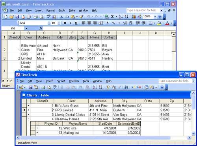Click the Delete Record icon in Access toolbar
Viewport: 197px width, 146px height.
click(139, 87)
